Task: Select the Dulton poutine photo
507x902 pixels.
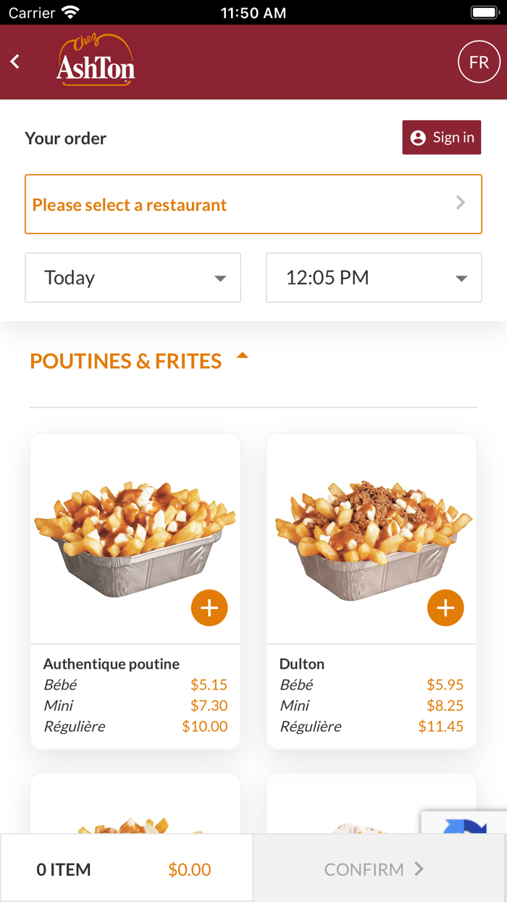Action: pos(372,537)
